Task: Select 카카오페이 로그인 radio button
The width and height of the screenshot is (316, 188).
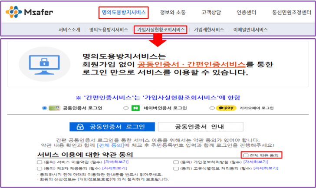Action: pyautogui.click(x=212, y=108)
